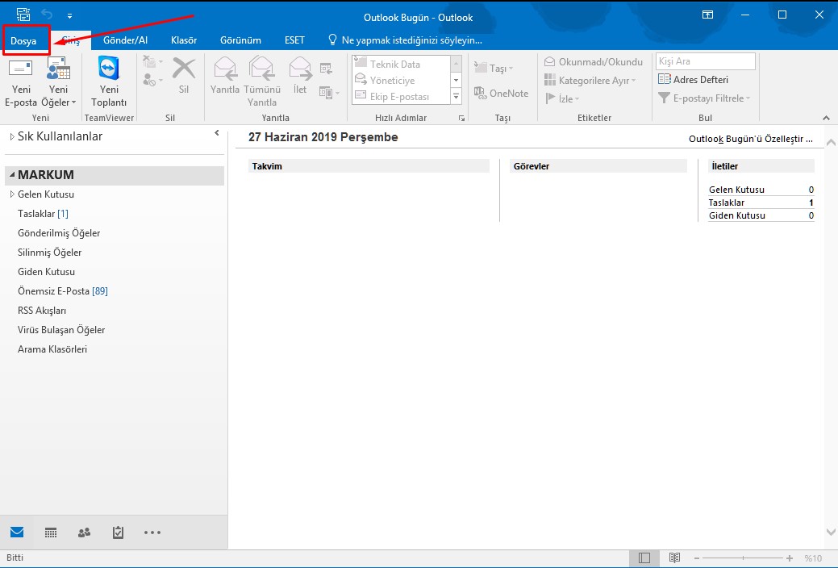Switch to Mail view icon
Image resolution: width=838 pixels, height=568 pixels.
pos(17,532)
